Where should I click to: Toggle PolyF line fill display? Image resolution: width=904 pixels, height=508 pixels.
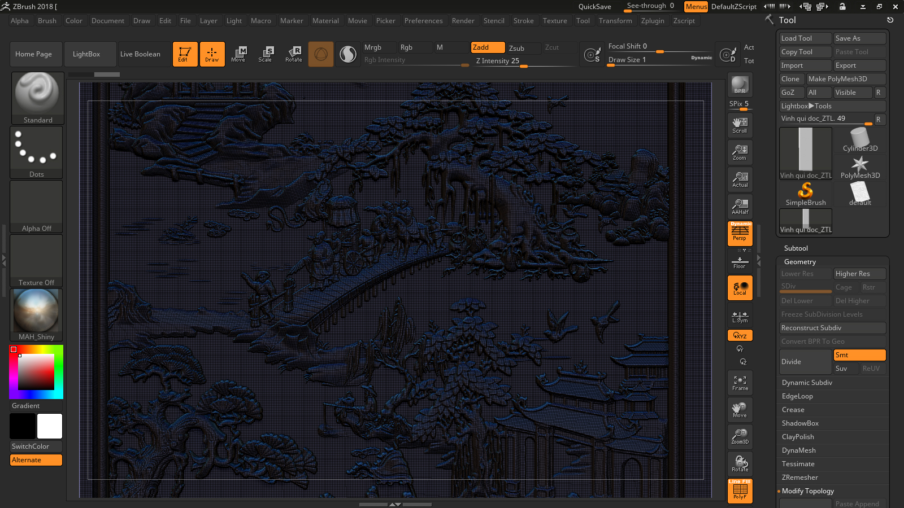(x=740, y=491)
